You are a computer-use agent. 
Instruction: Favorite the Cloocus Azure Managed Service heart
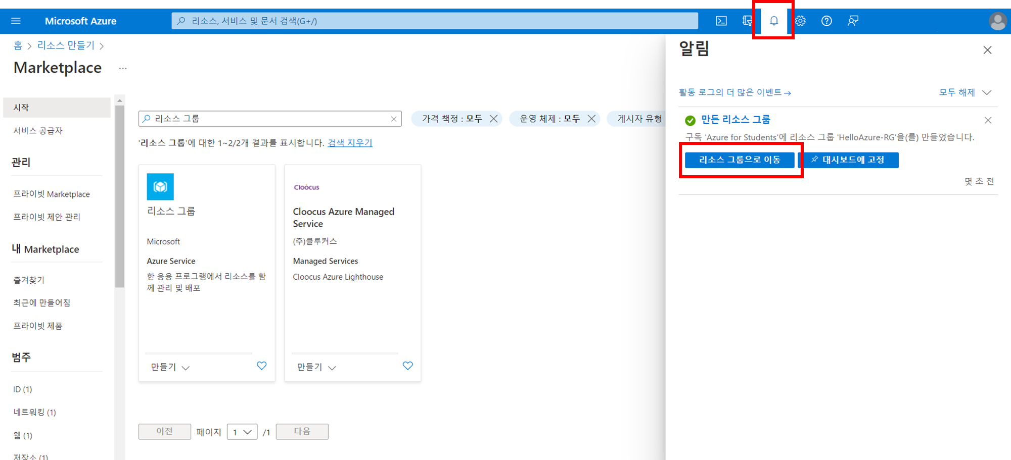407,366
